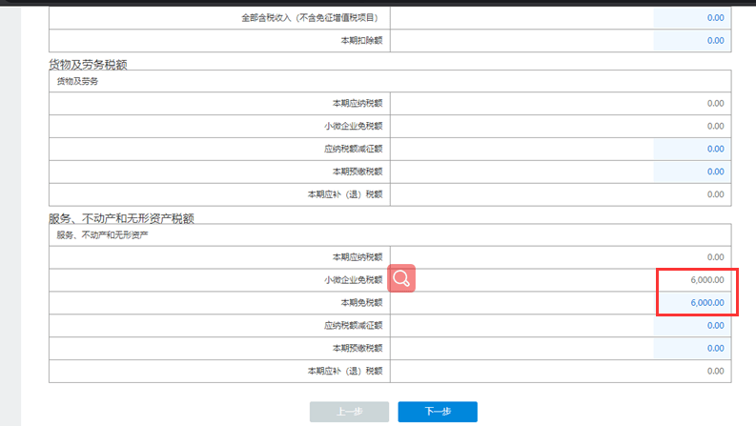The image size is (756, 426).
Task: Click the red magnifier search icon
Action: click(x=401, y=278)
